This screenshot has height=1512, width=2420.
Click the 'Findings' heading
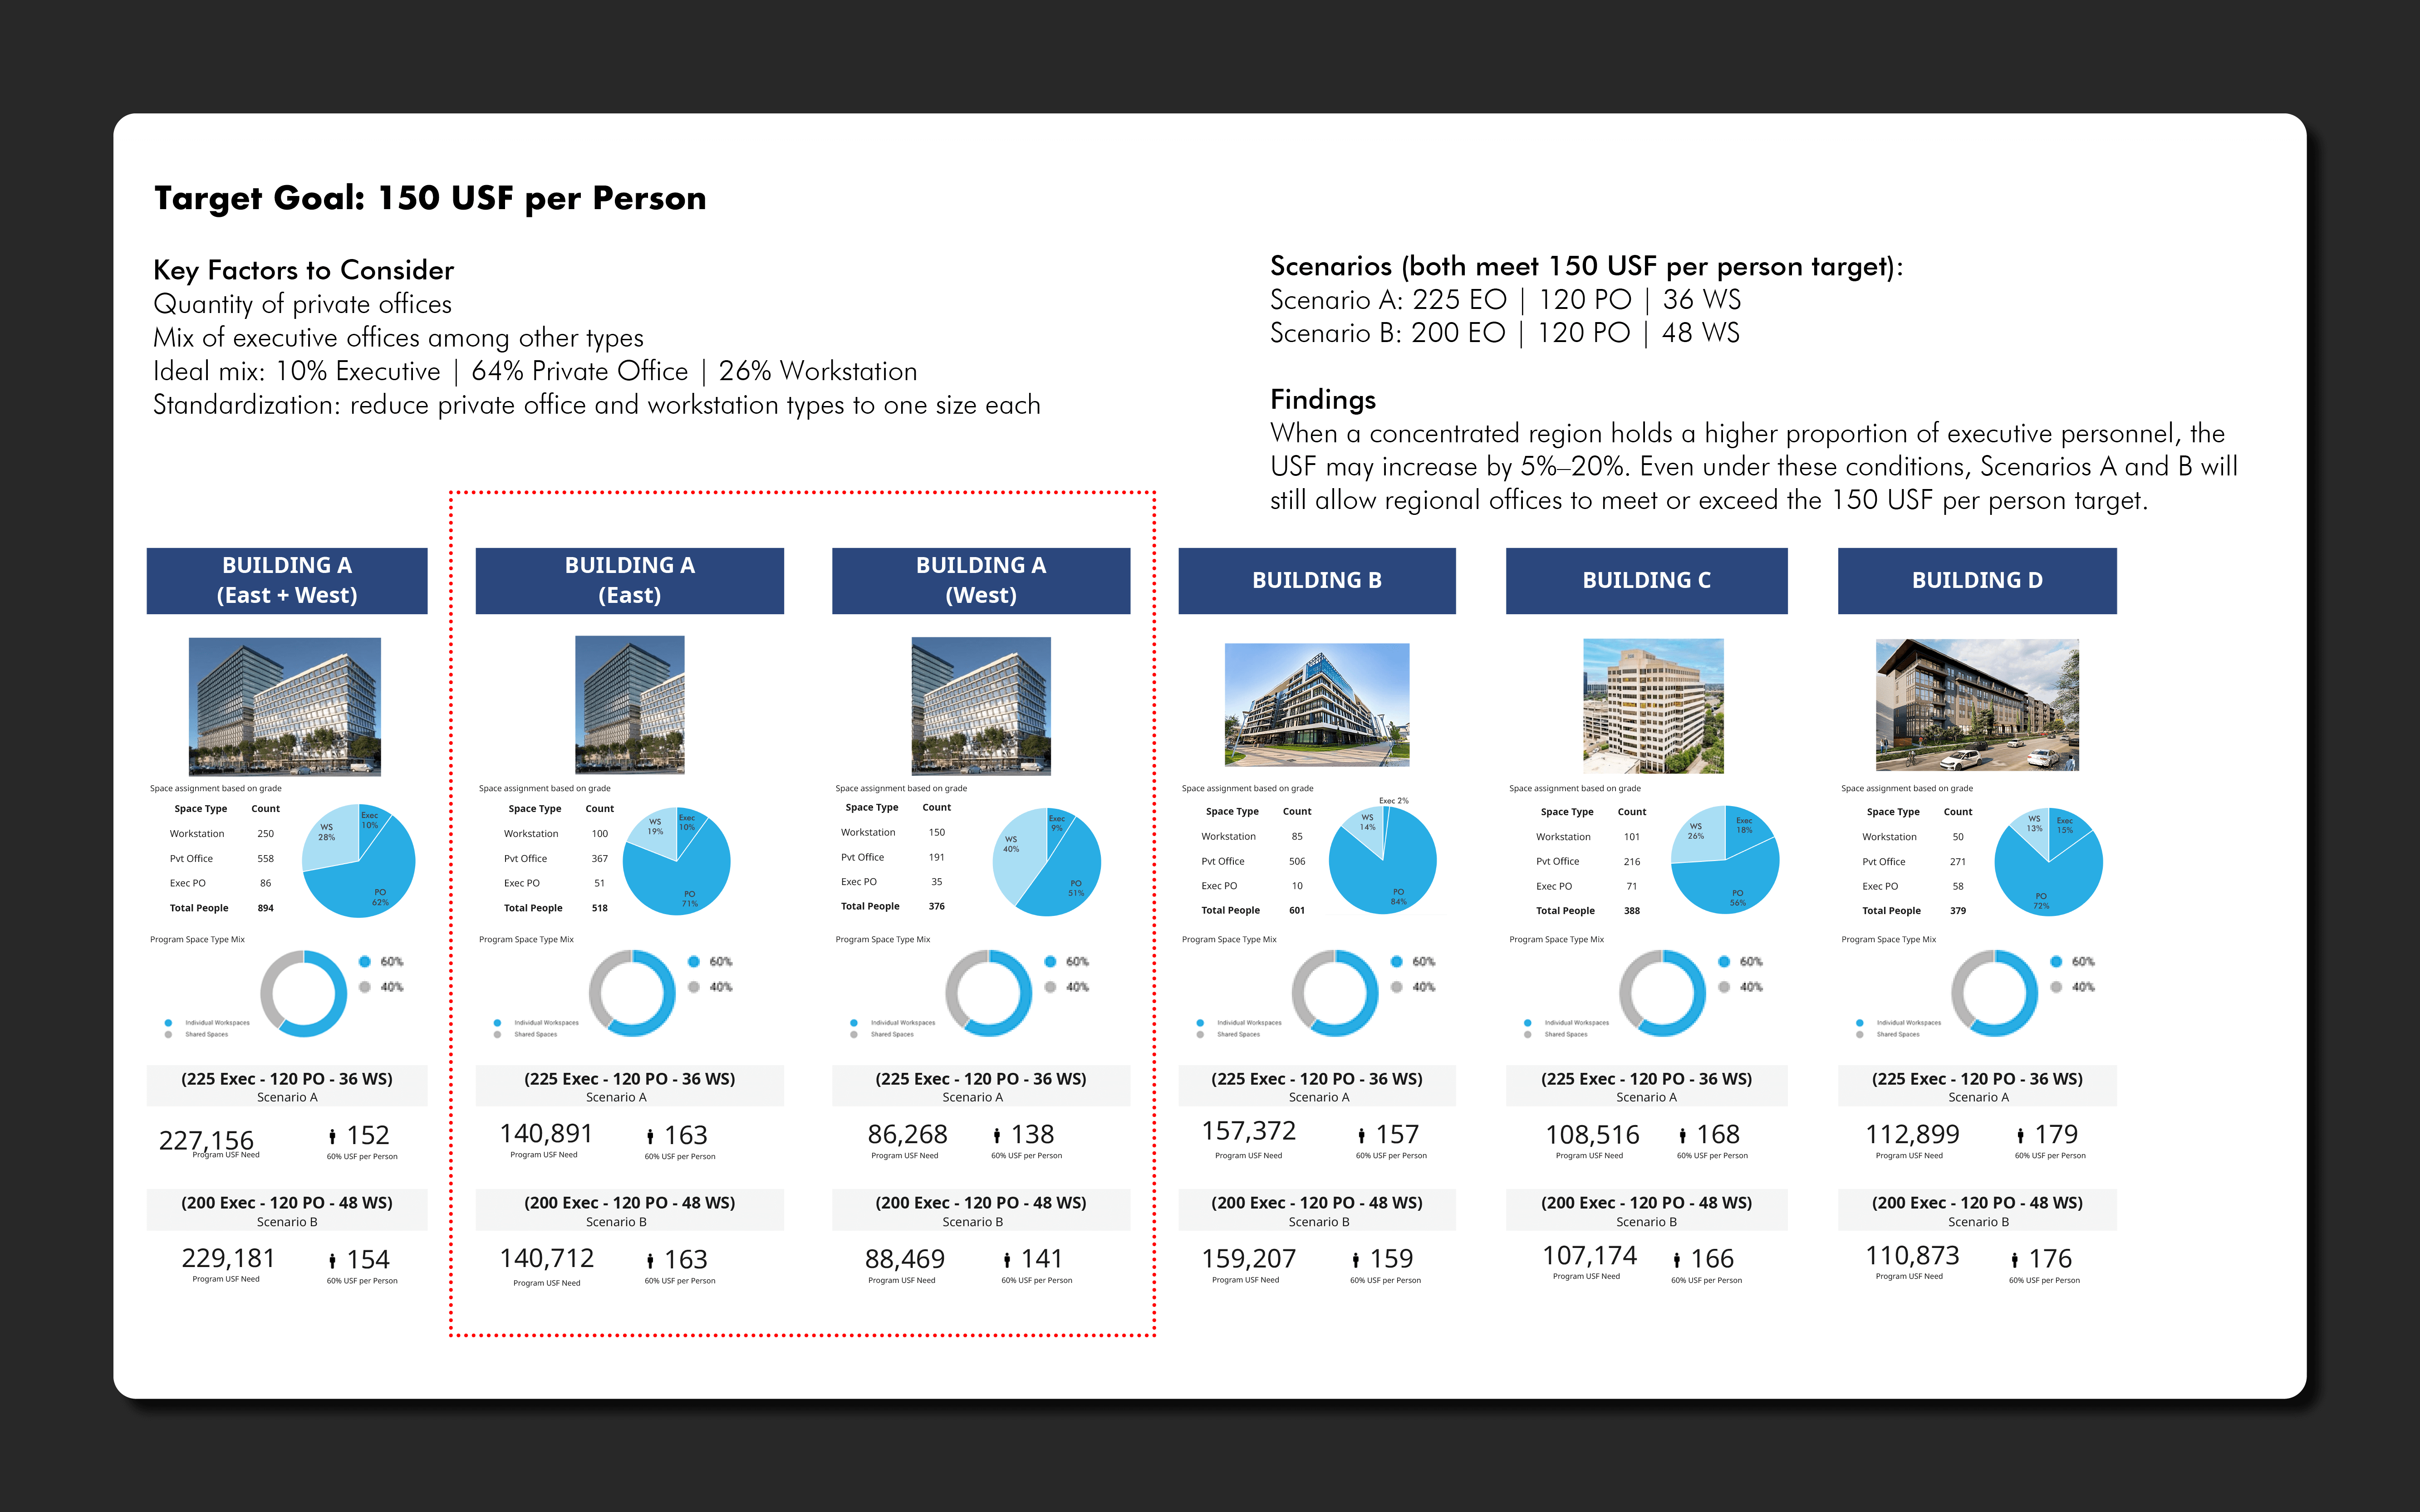1323,400
